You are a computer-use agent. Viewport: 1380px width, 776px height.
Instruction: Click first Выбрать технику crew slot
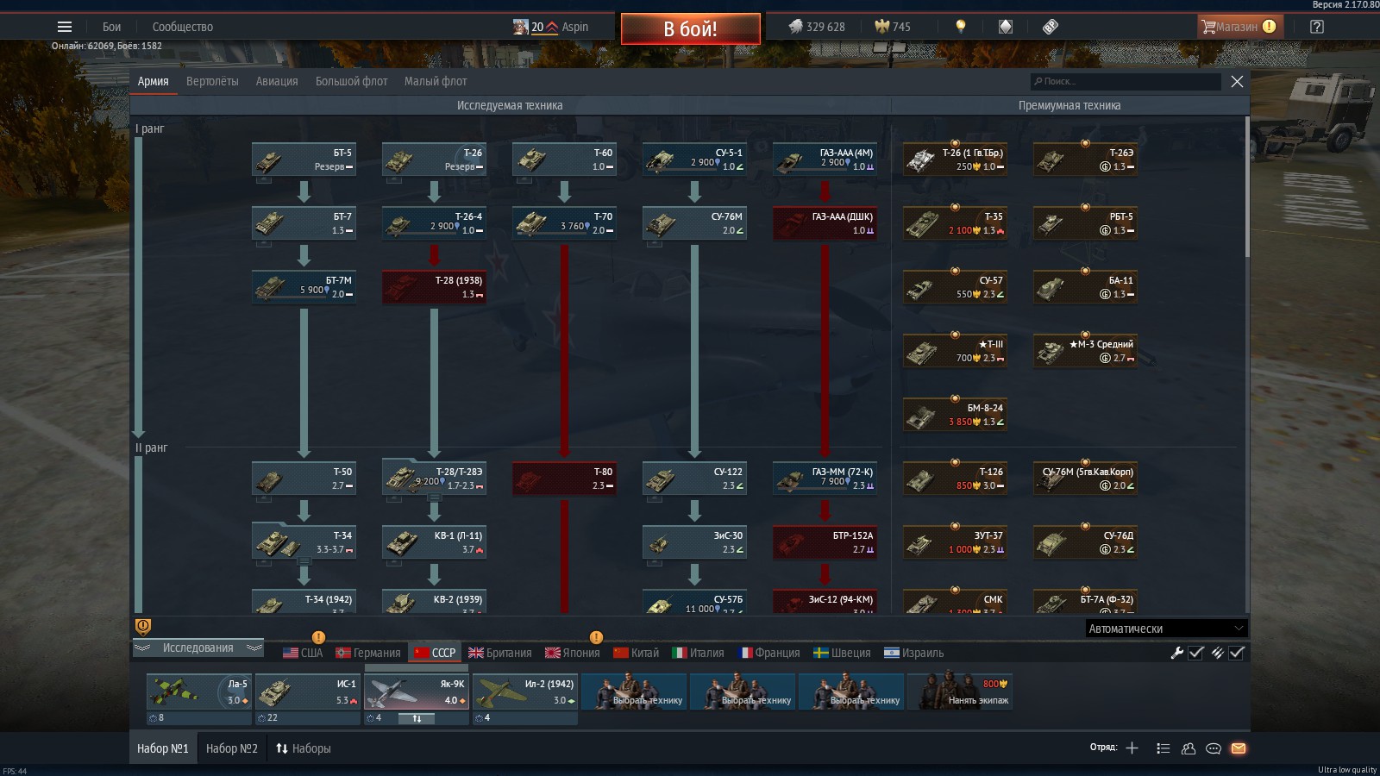tap(633, 692)
